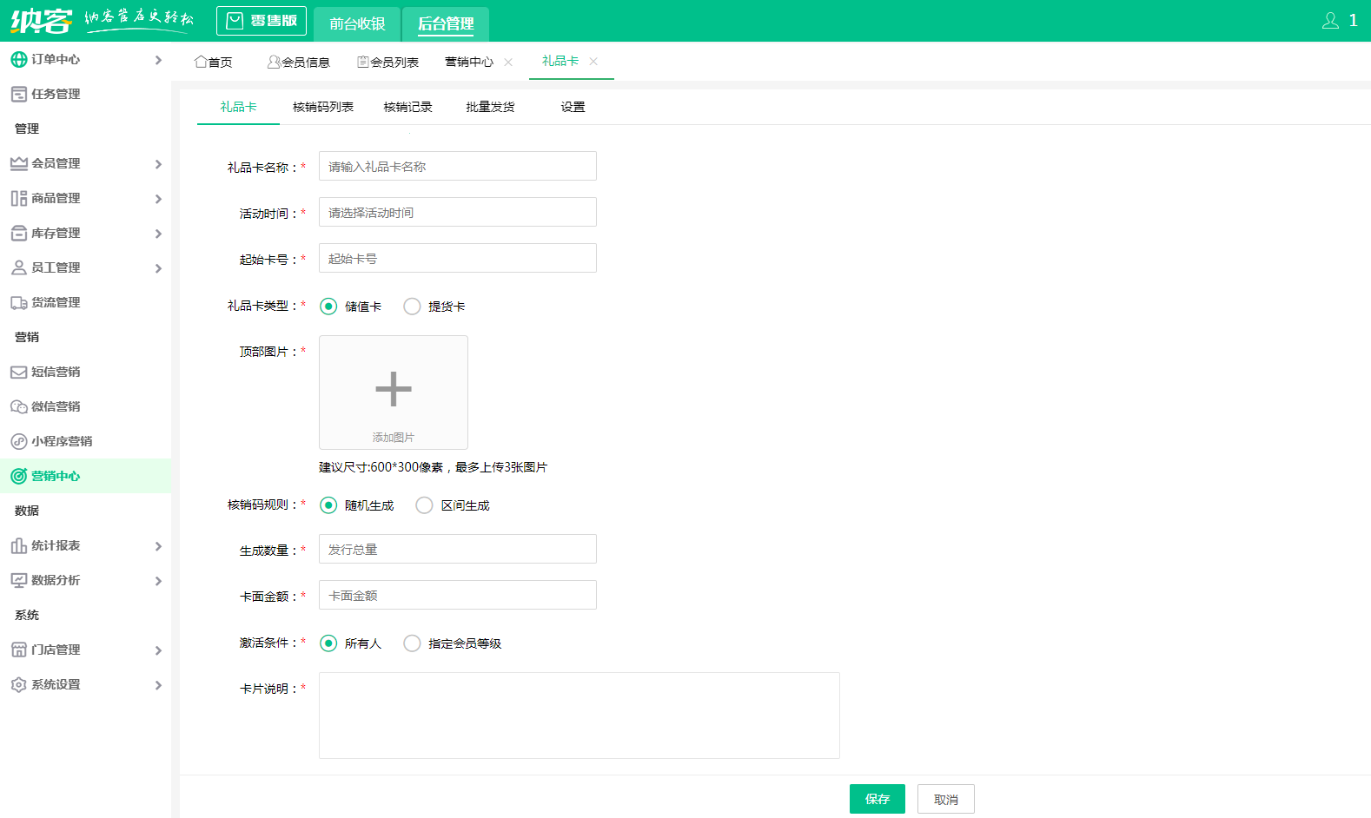1371x818 pixels.
Task: Click the 微信营销 chat icon
Action: (18, 406)
